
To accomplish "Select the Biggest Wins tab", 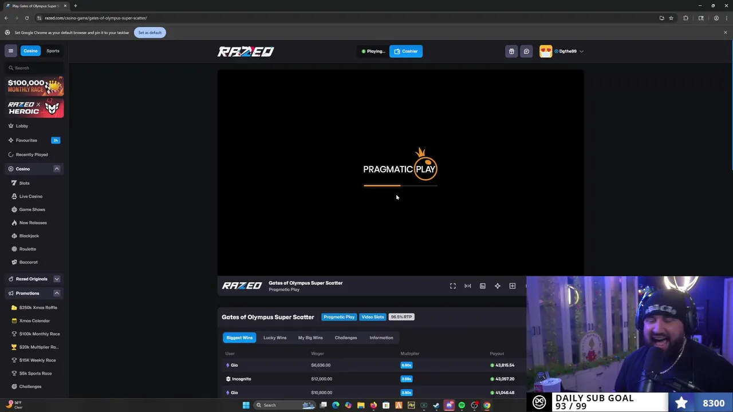I will pos(239,338).
